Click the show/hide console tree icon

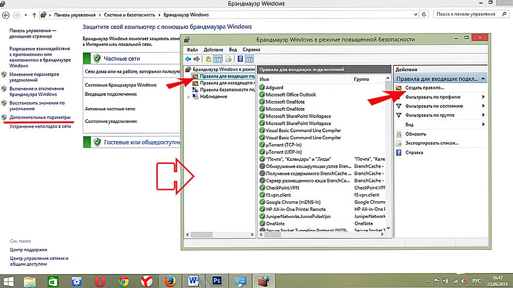(217, 59)
